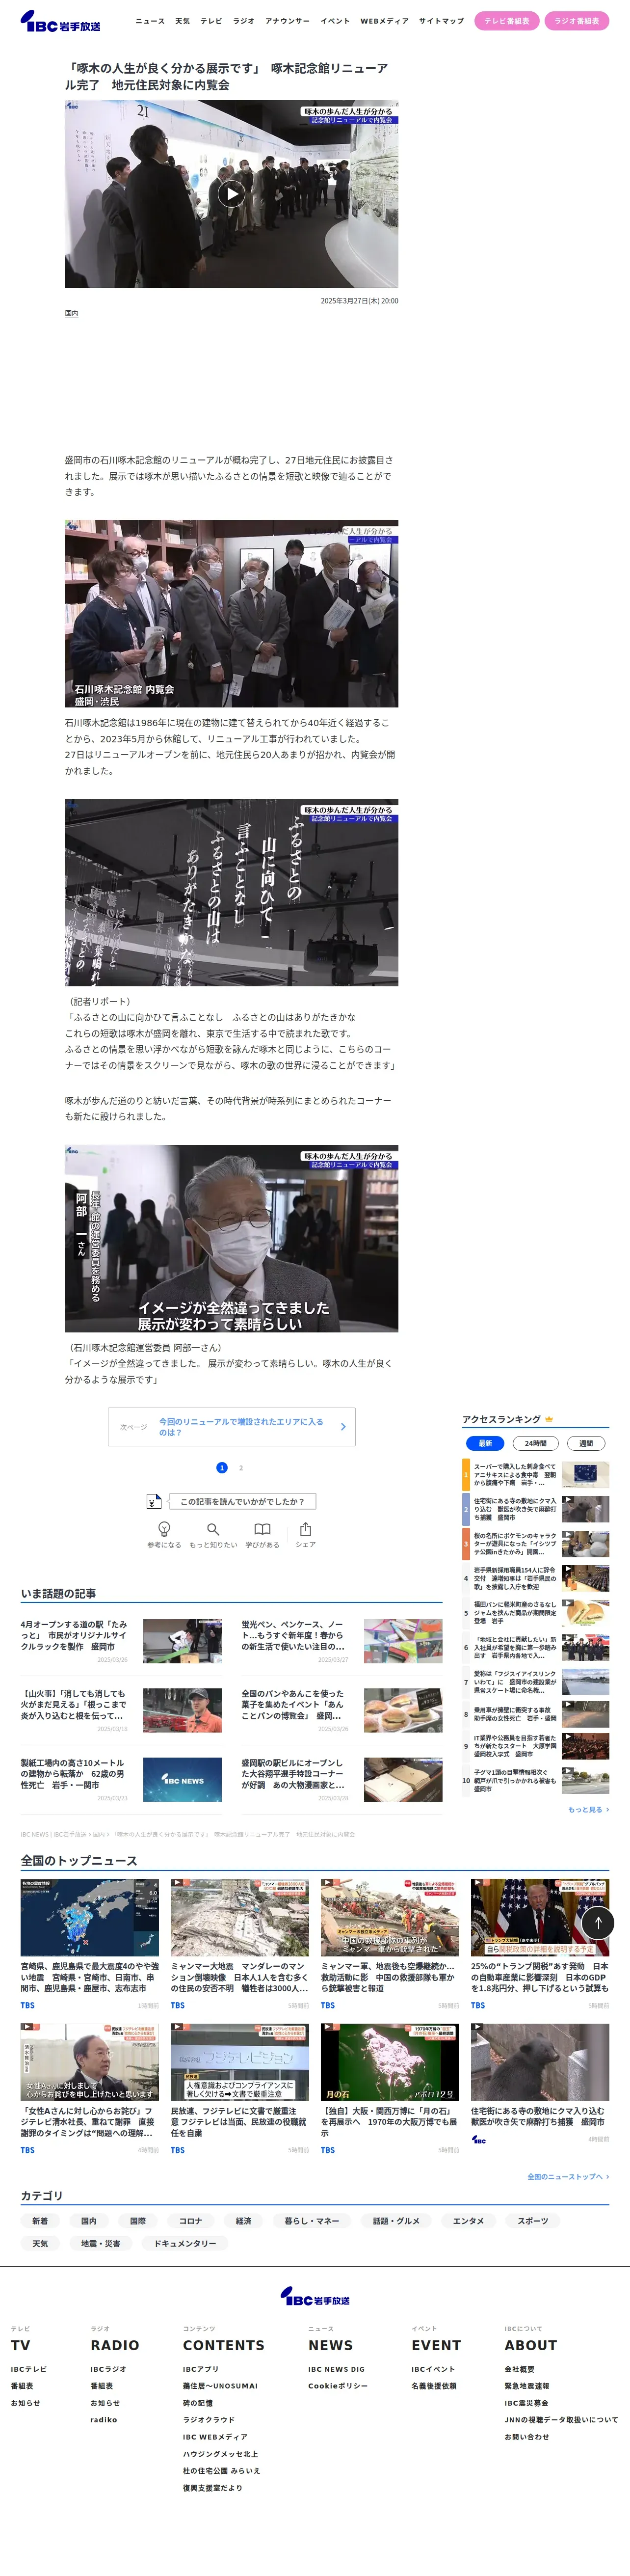Click the テレビ番組表 pink button
The height and width of the screenshot is (2576, 630).
(507, 21)
